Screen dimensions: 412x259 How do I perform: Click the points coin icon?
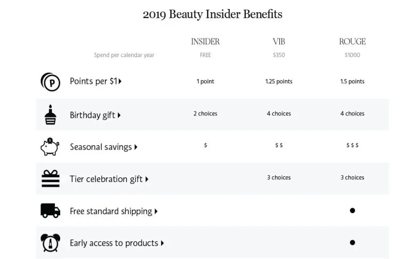[50, 82]
